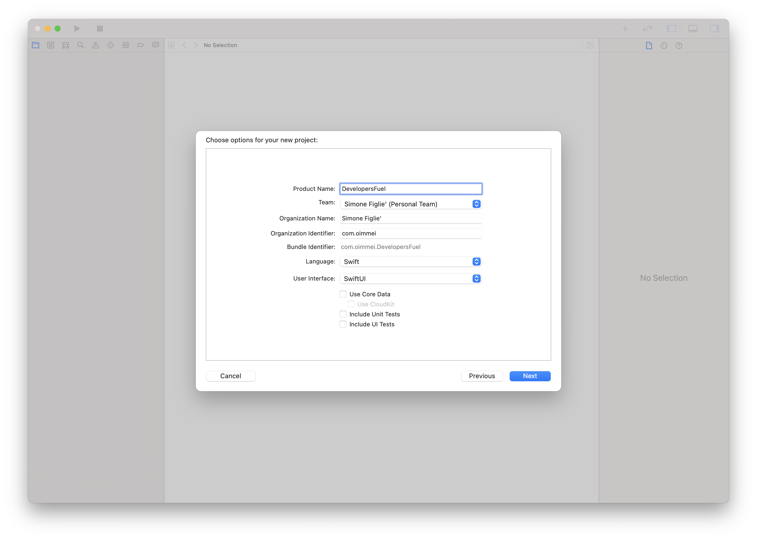Click the Stop button in toolbar
Viewport: 757px width, 540px height.
[100, 29]
